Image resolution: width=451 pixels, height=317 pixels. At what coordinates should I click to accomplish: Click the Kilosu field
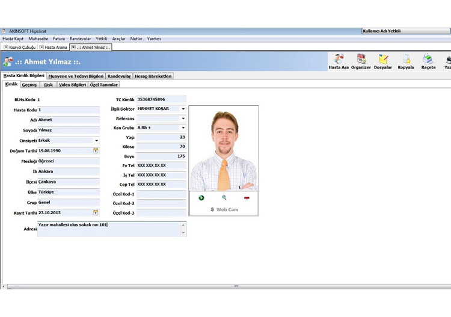coord(161,146)
